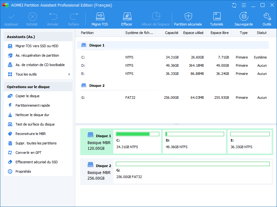Expand the Tous les outils submenu arrow

pyautogui.click(x=69, y=74)
